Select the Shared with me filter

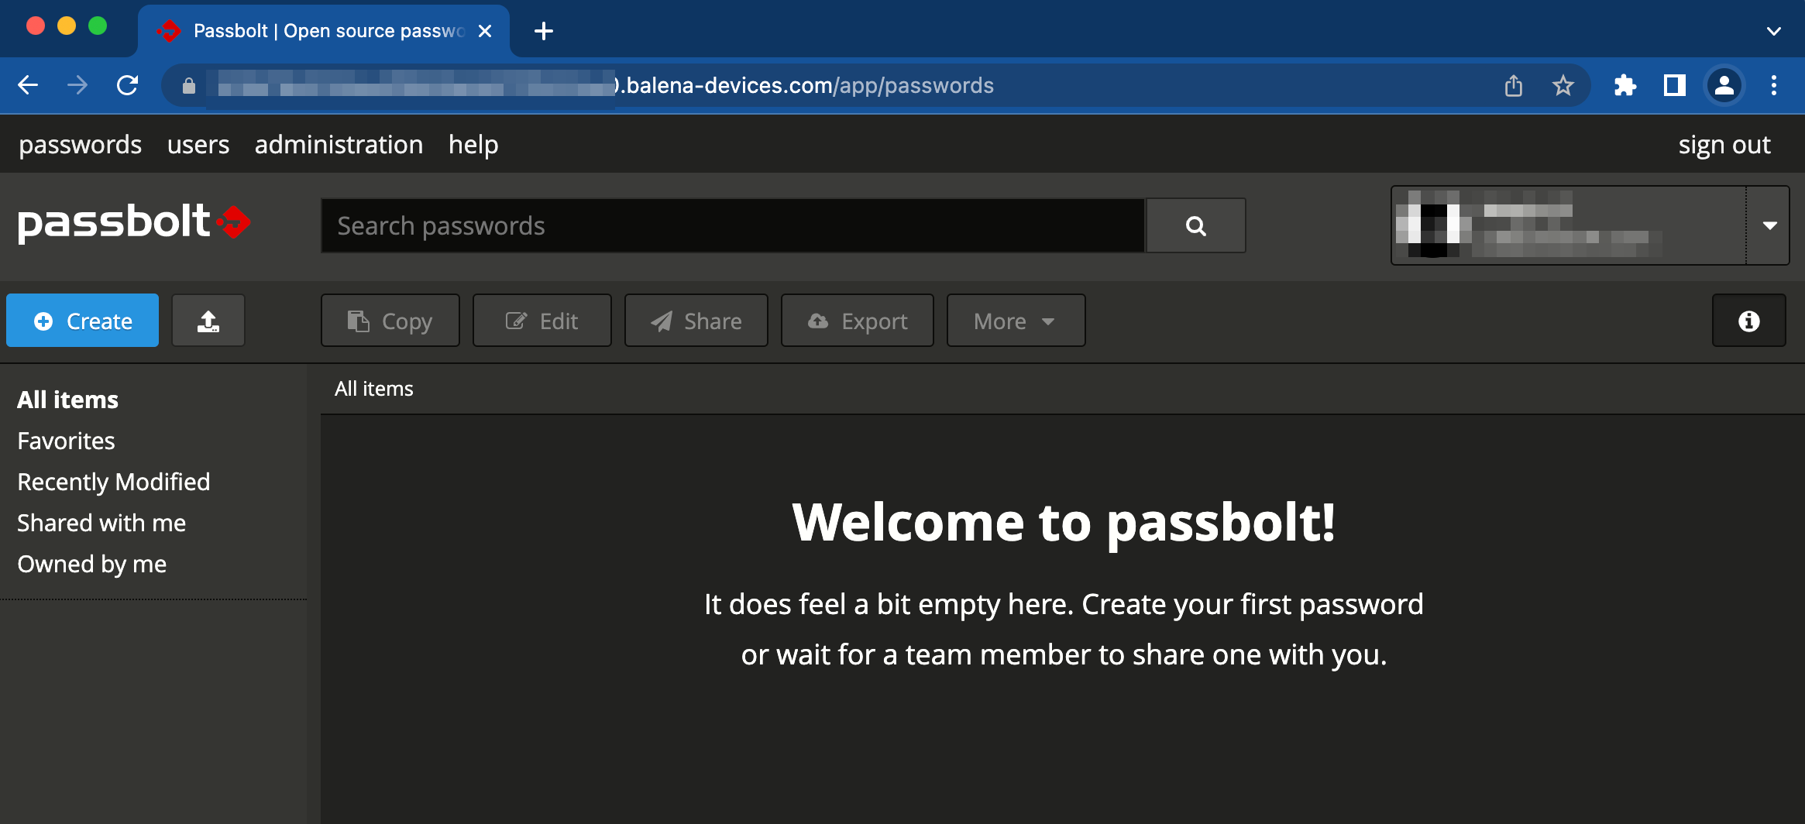click(x=101, y=523)
